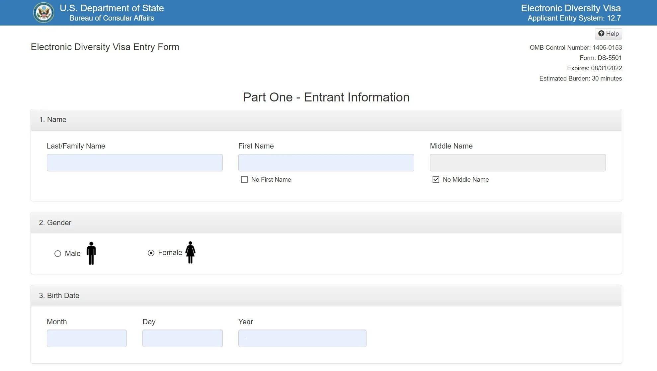Image resolution: width=657 pixels, height=371 pixels.
Task: Focus the First Name text field
Action: [x=326, y=162]
